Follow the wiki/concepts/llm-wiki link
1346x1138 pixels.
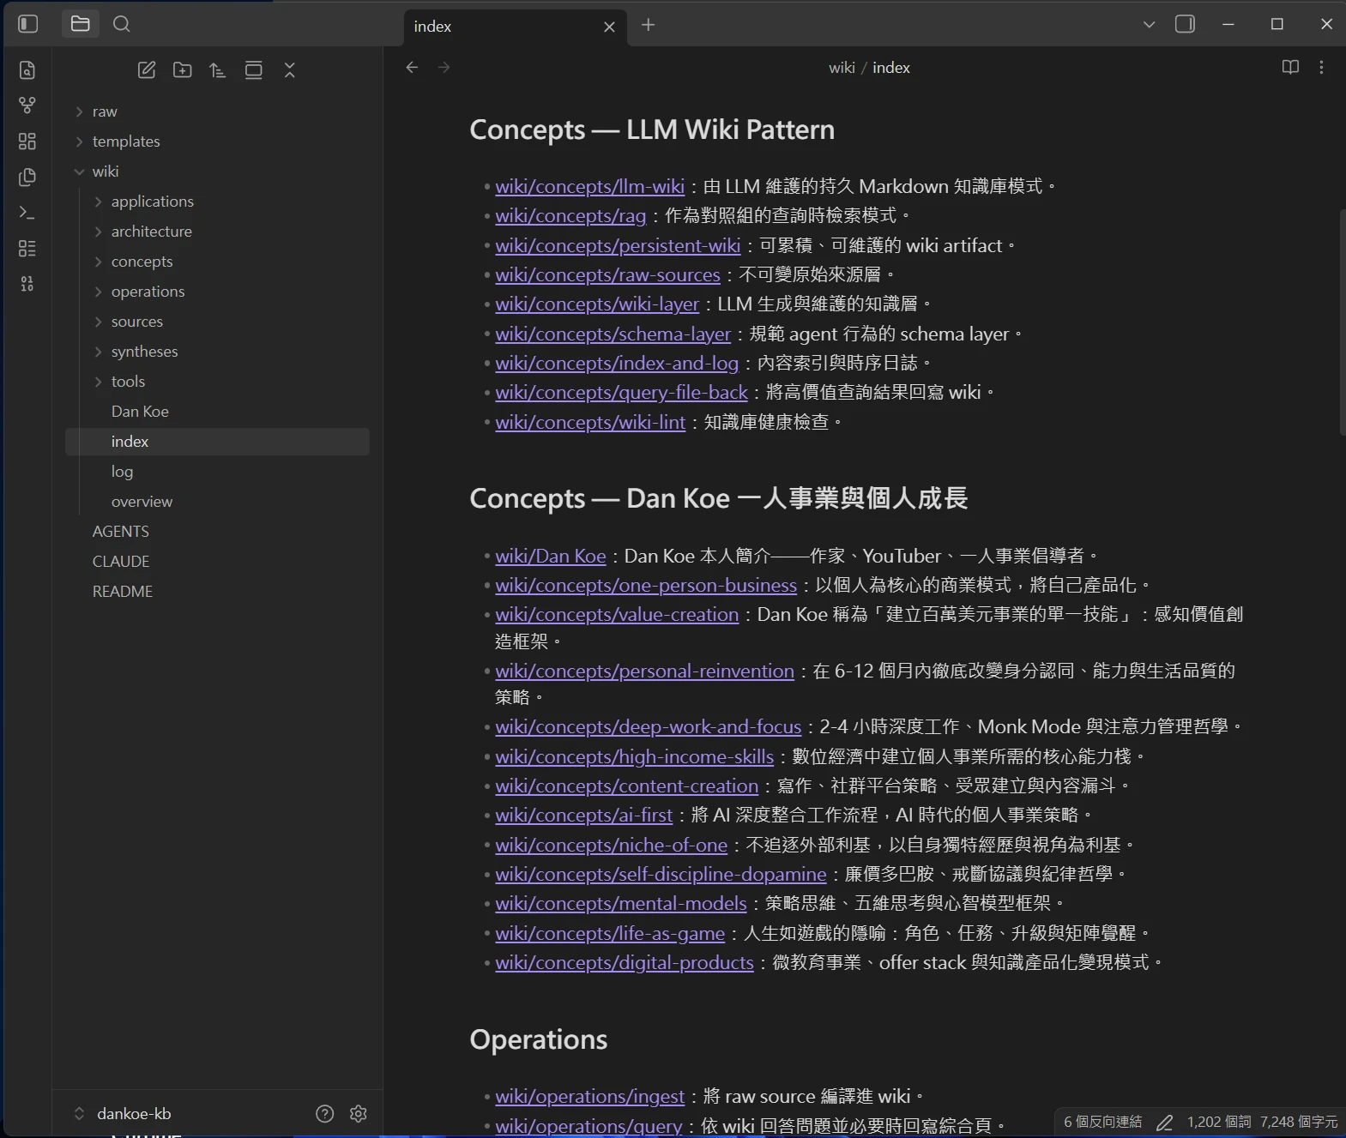pyautogui.click(x=589, y=186)
